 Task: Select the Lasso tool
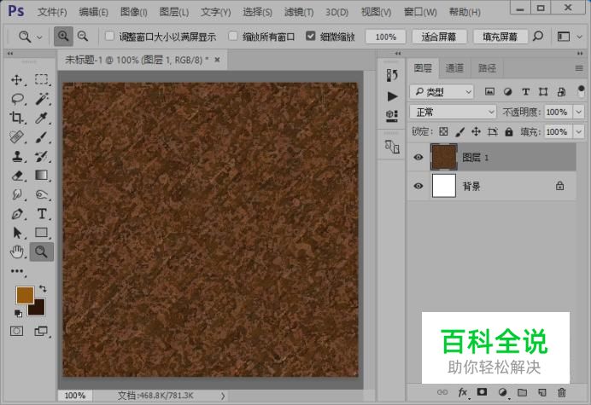[17, 99]
